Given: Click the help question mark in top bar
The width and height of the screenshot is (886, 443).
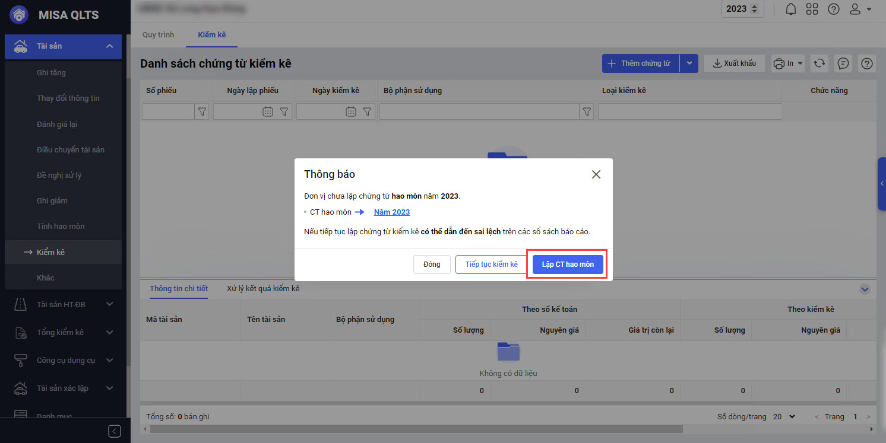Looking at the screenshot, I should point(833,9).
